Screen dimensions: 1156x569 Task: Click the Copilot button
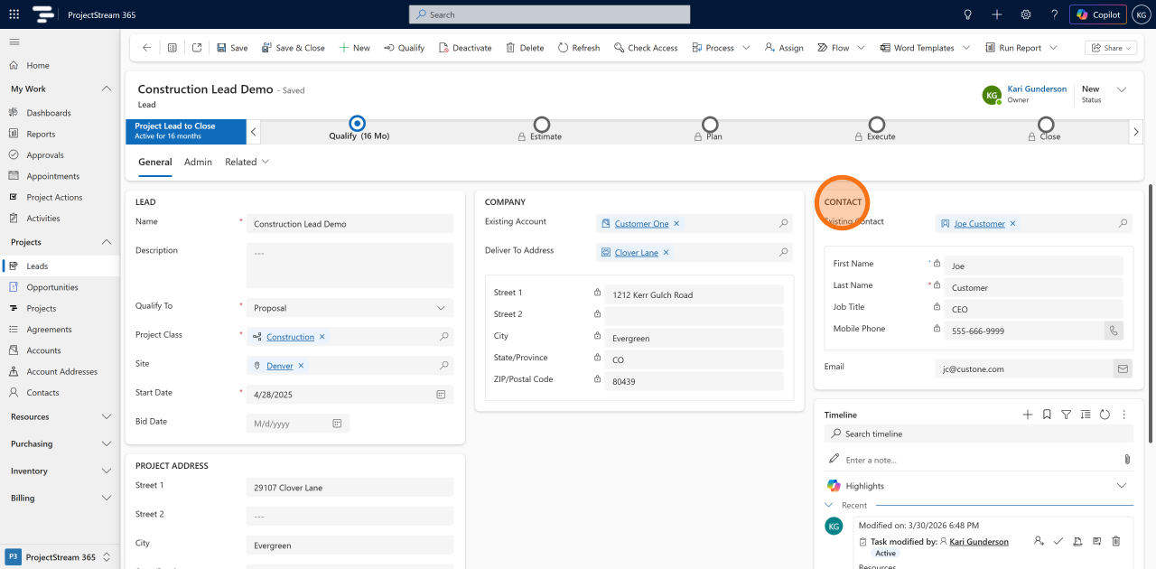pyautogui.click(x=1098, y=14)
